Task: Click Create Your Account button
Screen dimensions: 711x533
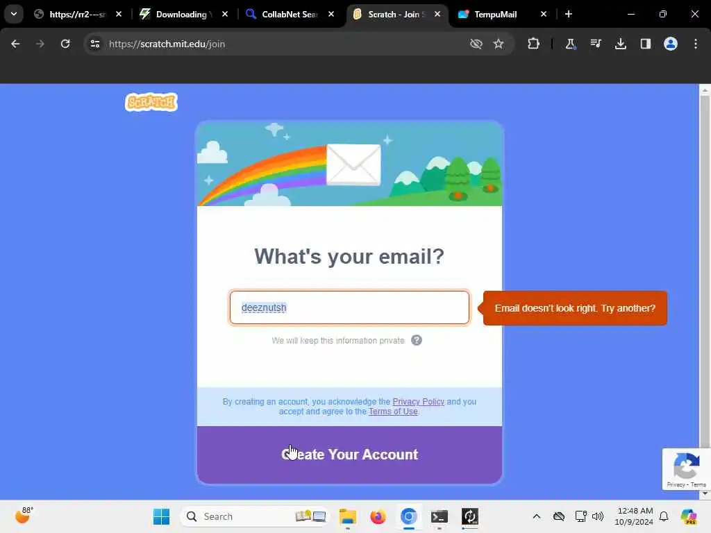Action: [x=349, y=455]
